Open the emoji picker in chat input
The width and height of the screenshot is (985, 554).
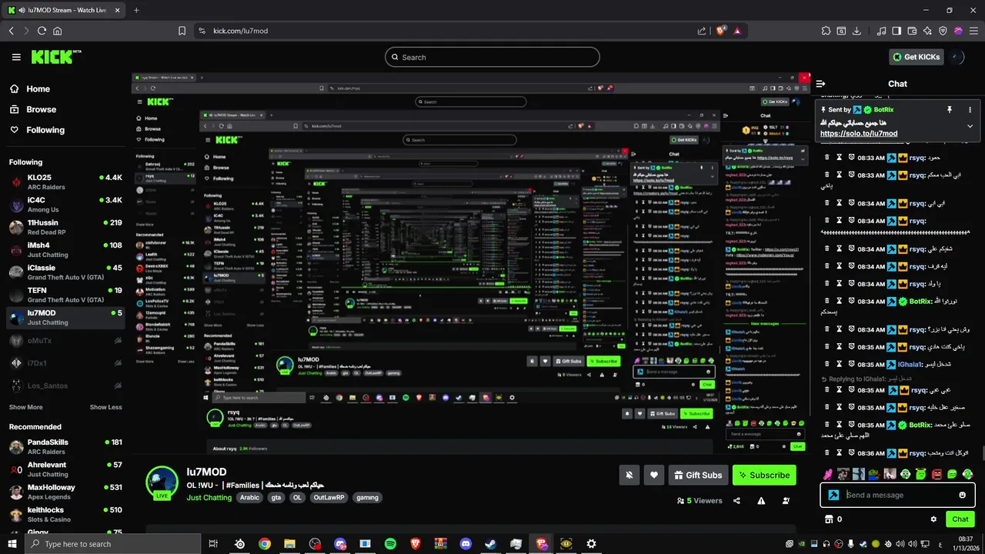[963, 495]
